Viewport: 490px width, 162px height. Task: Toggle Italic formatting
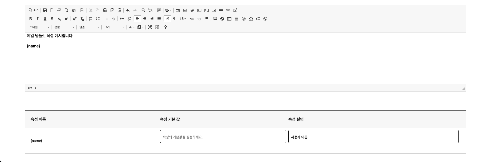(x=38, y=19)
